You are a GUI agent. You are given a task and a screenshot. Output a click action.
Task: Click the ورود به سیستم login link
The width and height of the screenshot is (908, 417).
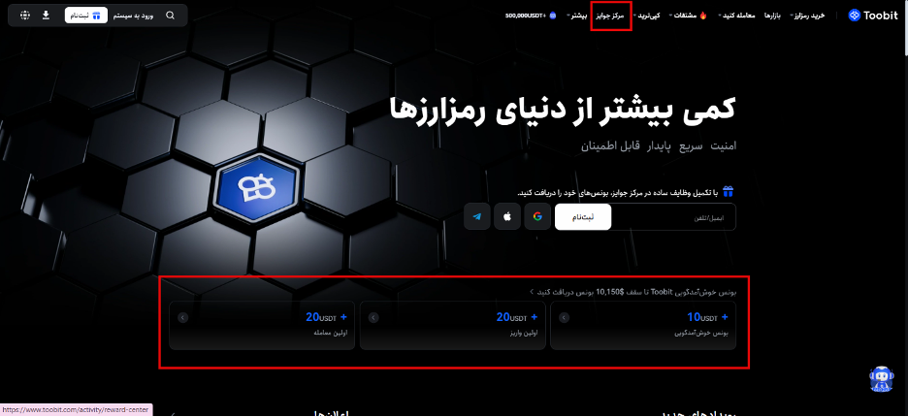134,16
